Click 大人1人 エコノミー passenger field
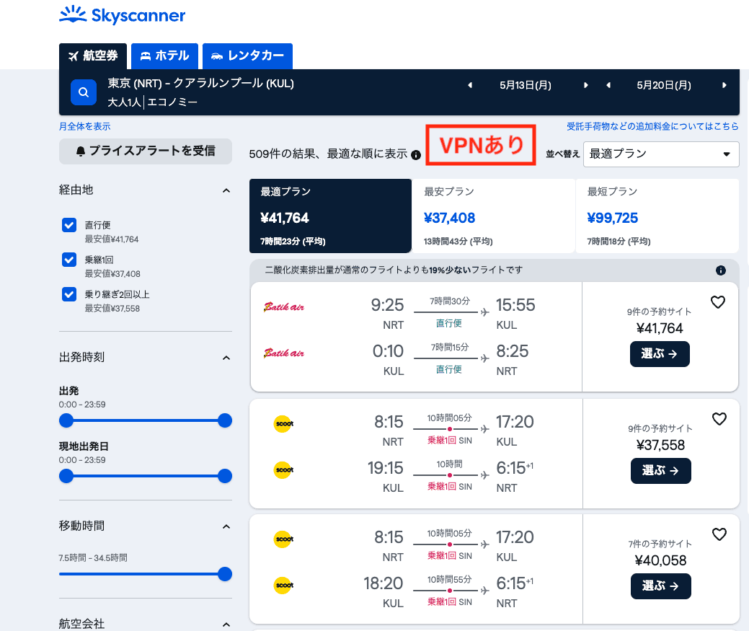 (x=152, y=102)
